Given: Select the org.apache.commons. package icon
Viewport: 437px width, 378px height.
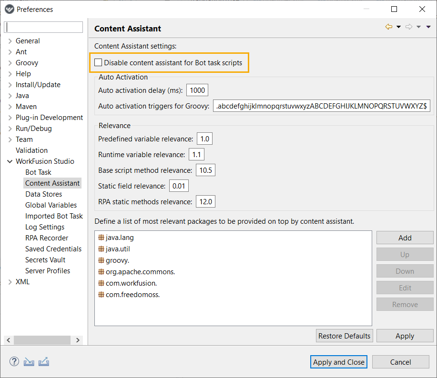Looking at the screenshot, I should [101, 272].
